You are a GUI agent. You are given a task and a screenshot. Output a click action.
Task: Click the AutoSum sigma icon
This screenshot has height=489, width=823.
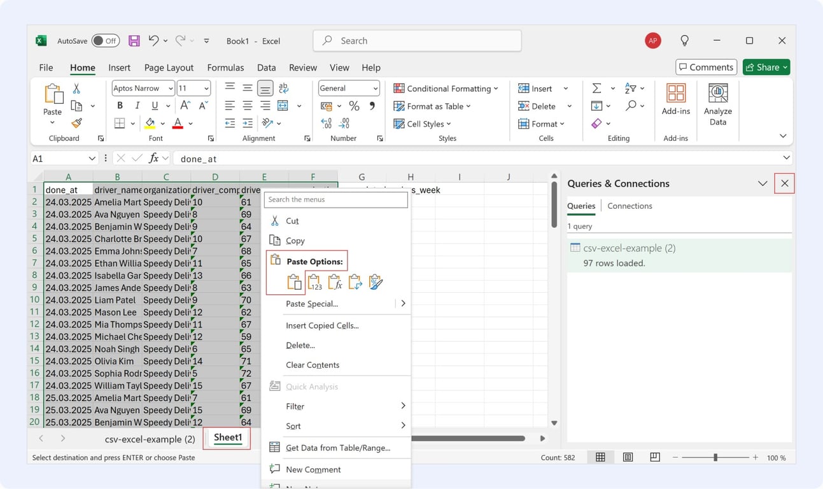tap(596, 88)
